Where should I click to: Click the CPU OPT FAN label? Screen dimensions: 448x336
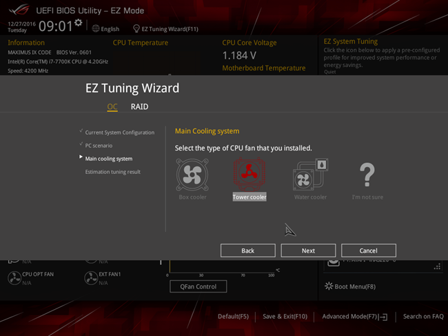coord(38,274)
